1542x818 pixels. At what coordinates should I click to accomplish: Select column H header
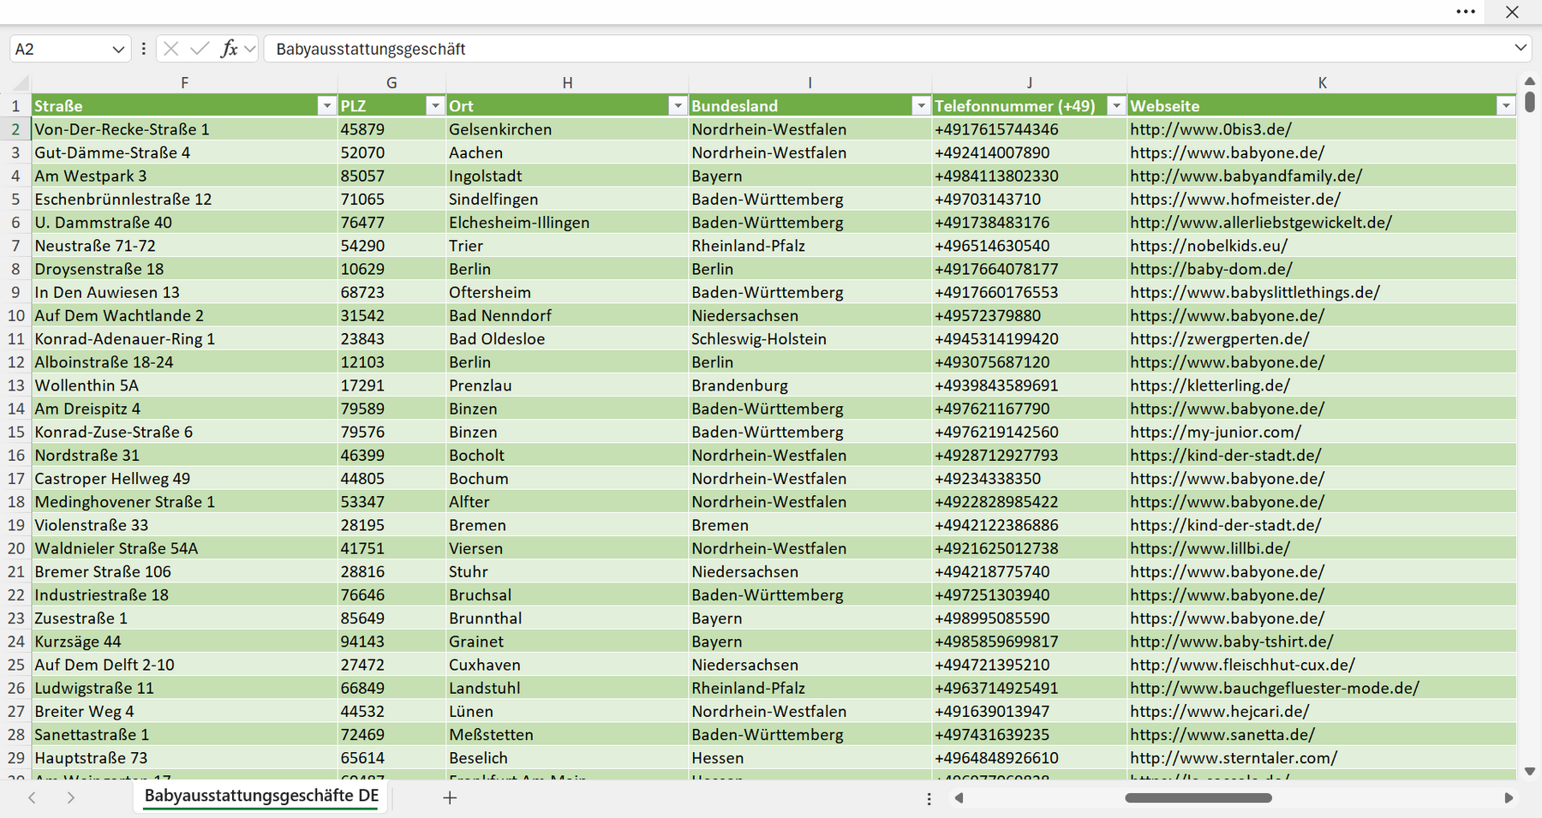[567, 83]
